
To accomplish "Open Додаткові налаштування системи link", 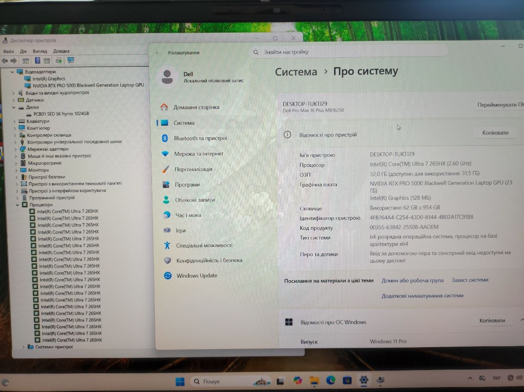I will click(x=422, y=295).
